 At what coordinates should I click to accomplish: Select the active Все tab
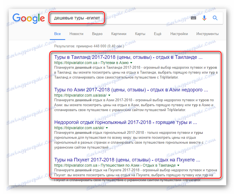point(58,34)
